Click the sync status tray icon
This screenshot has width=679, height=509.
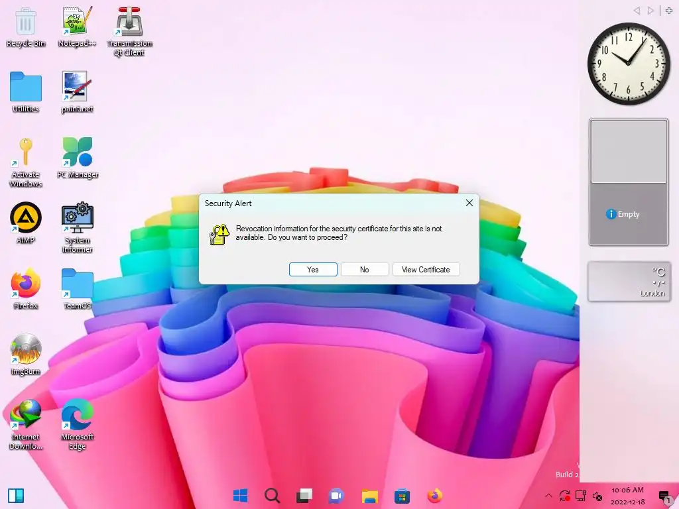tap(564, 496)
